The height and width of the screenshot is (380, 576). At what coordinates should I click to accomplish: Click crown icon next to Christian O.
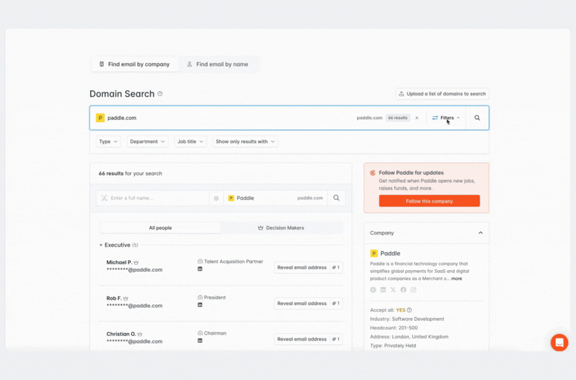pos(140,334)
